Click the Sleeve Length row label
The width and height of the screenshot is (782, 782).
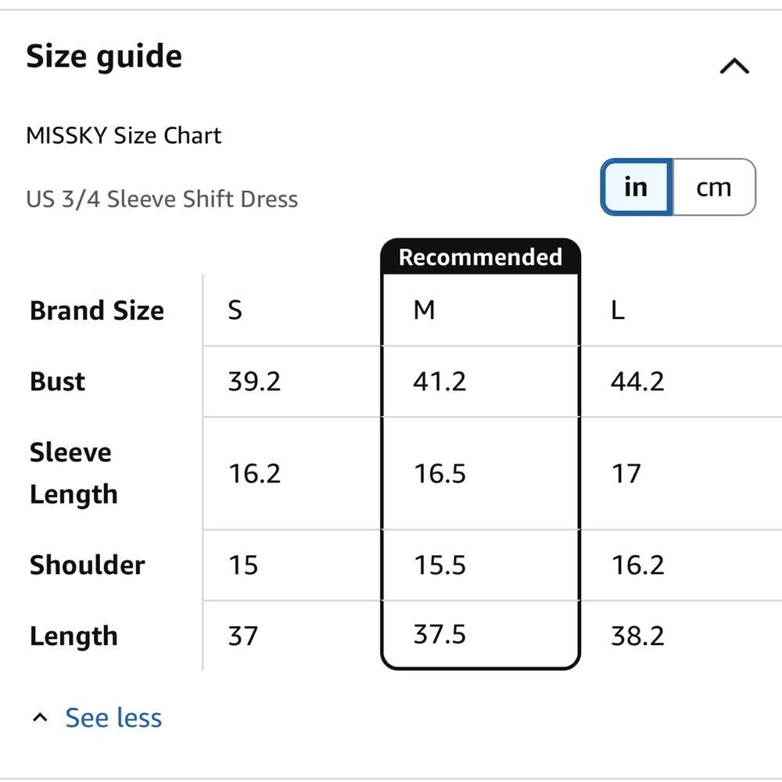74,473
